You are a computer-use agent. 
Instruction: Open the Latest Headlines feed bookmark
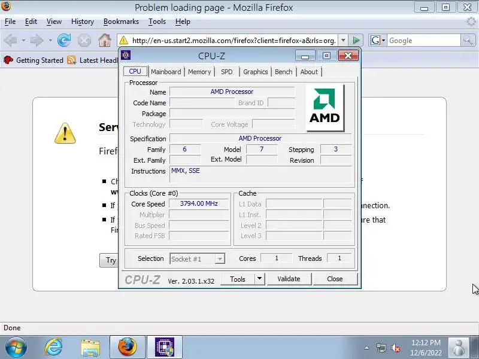pos(93,60)
